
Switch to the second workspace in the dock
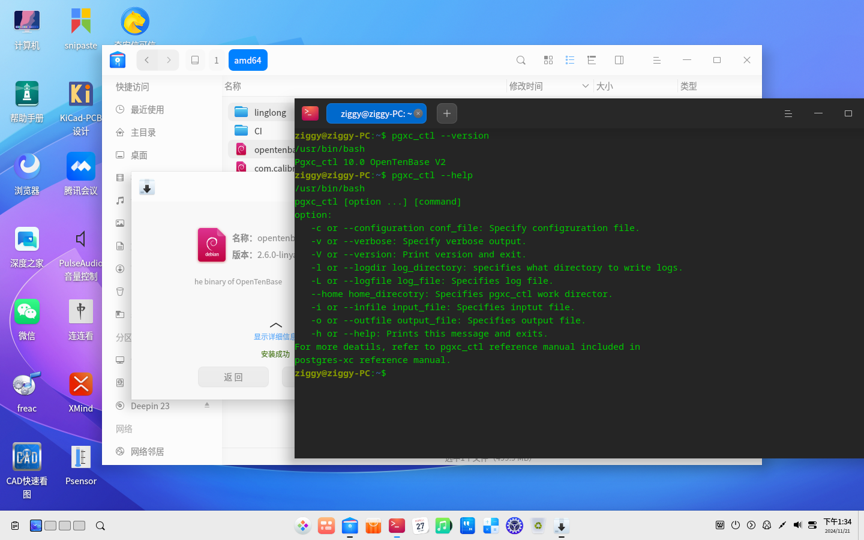50,526
